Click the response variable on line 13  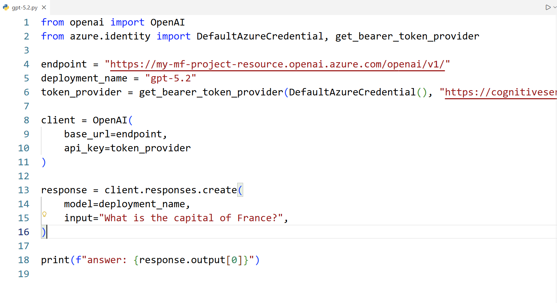[64, 190]
